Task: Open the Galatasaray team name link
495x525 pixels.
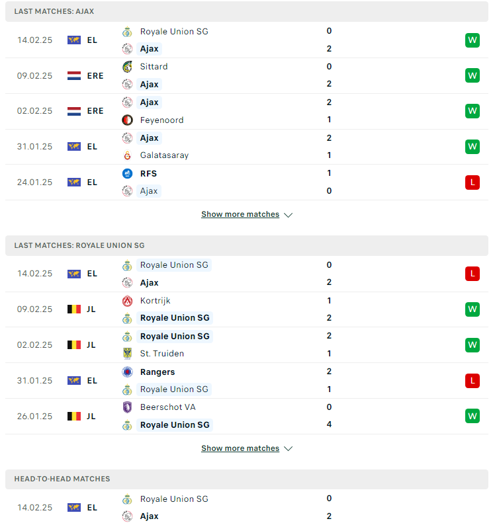Action: (x=164, y=155)
